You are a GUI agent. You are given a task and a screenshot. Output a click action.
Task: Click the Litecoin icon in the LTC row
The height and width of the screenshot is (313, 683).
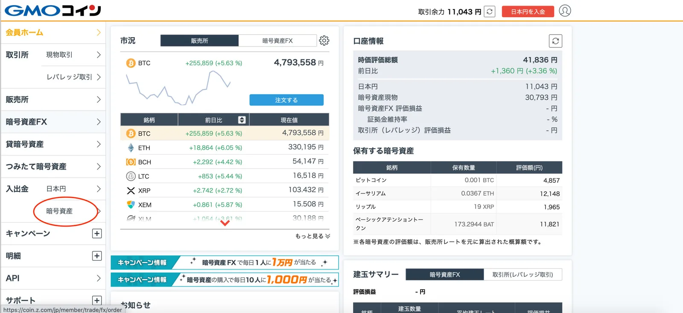131,176
